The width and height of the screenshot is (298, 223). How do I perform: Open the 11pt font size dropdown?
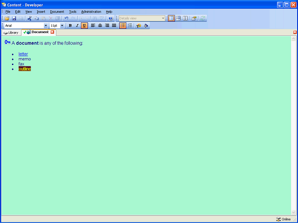click(x=62, y=26)
